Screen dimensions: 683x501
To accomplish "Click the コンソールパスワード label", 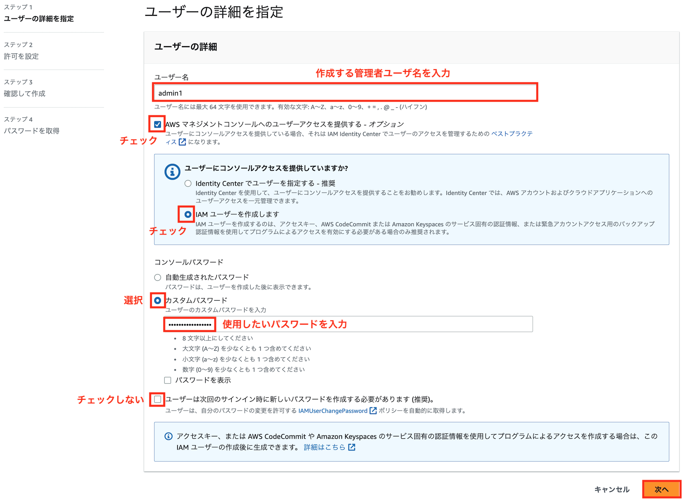I will [189, 262].
